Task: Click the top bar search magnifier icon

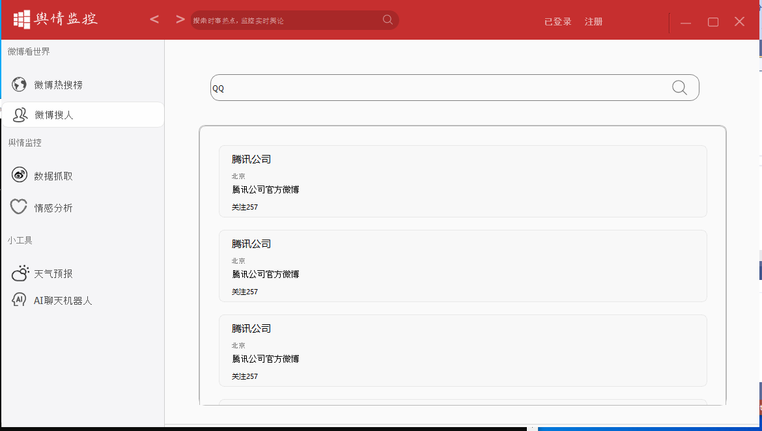Action: pos(388,20)
